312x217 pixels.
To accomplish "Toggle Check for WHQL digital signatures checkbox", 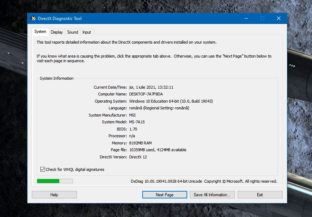I will [x=43, y=169].
